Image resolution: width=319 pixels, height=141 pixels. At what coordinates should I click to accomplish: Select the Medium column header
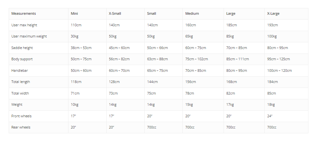coord(192,13)
